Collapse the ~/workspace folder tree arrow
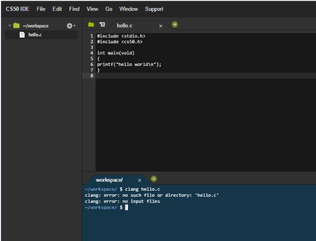 [x=10, y=26]
